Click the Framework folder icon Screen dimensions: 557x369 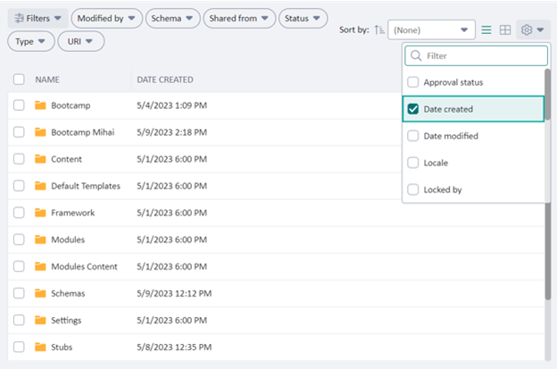point(40,213)
